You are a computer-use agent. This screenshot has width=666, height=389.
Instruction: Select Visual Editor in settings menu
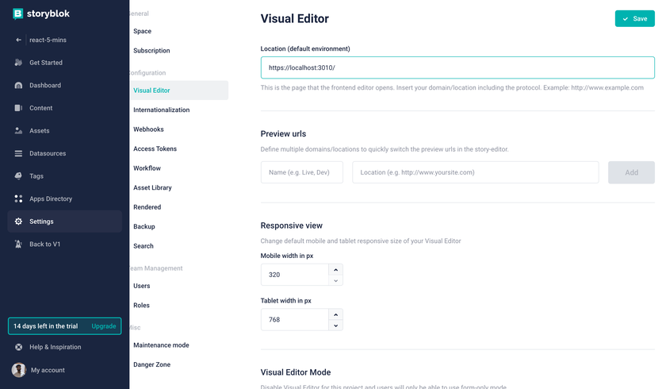[179, 91]
